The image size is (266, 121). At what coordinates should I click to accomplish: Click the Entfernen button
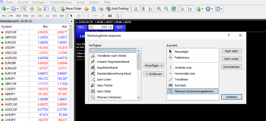click(x=154, y=74)
